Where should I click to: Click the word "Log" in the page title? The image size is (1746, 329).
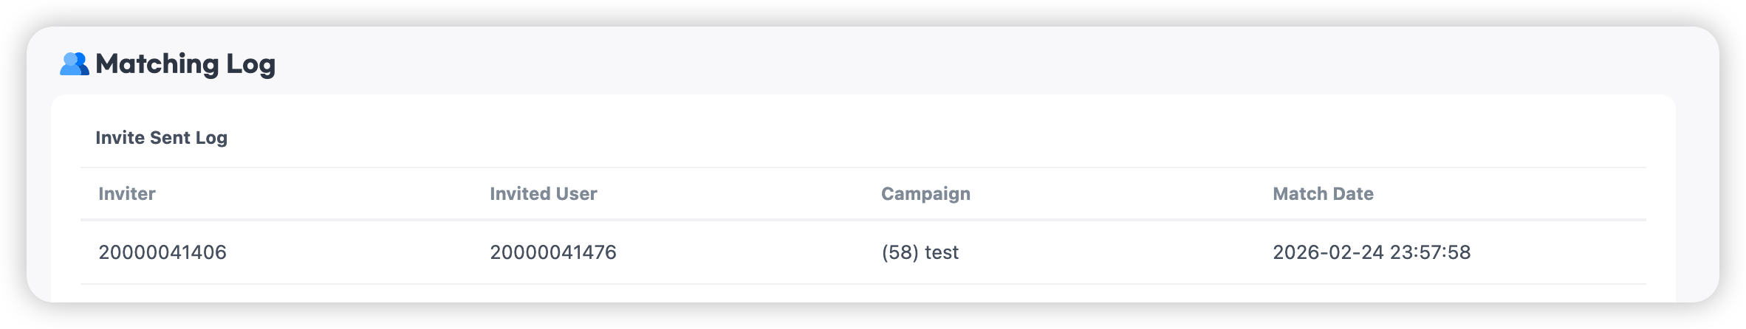point(250,64)
